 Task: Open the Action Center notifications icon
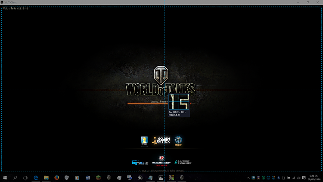click(x=304, y=178)
